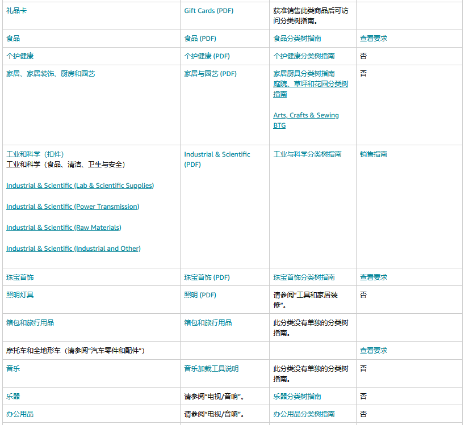The width and height of the screenshot is (465, 425).
Task: Open 食品 (PDF) template link
Action: (200, 39)
